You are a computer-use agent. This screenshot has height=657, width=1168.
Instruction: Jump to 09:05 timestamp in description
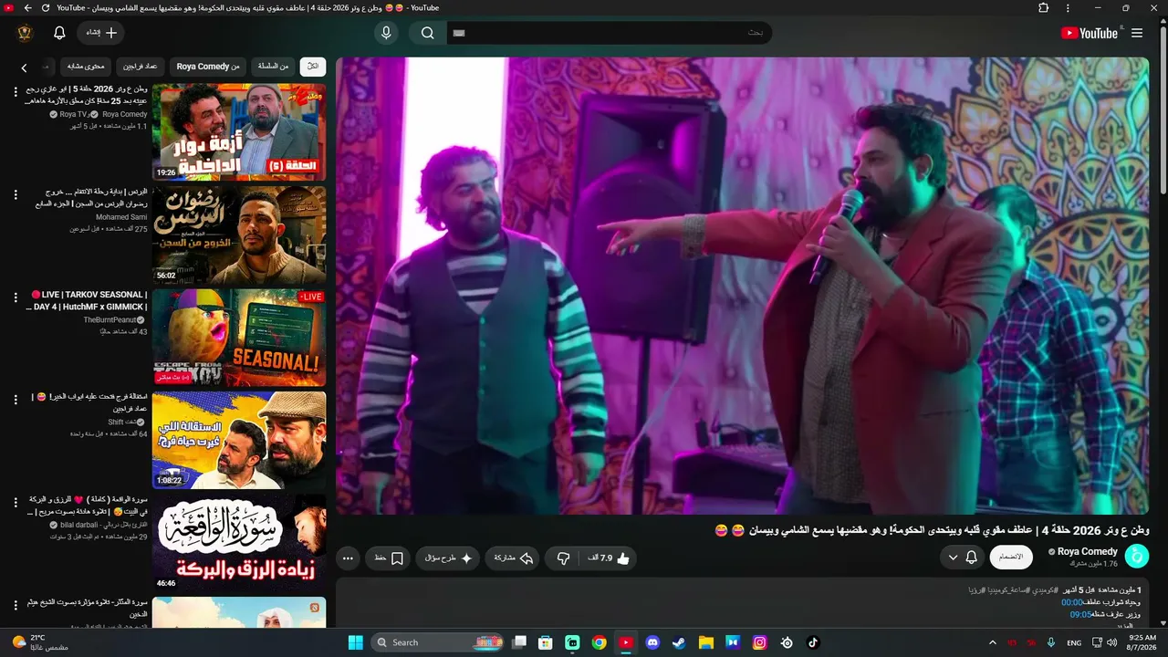coord(1080,614)
